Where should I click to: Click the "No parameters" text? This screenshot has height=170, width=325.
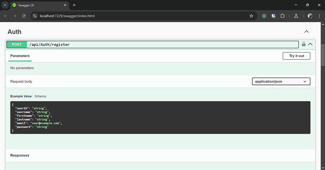click(22, 68)
